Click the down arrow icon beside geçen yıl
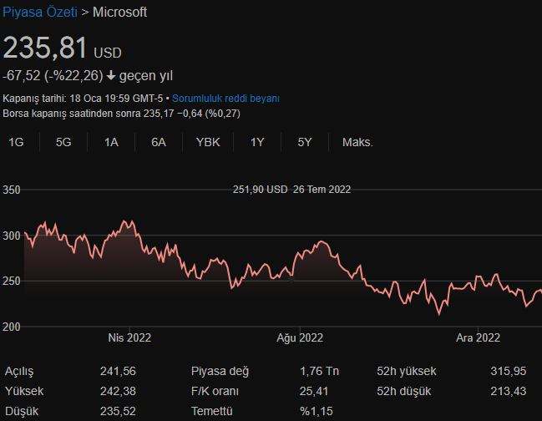This screenshot has width=542, height=421. tap(111, 76)
